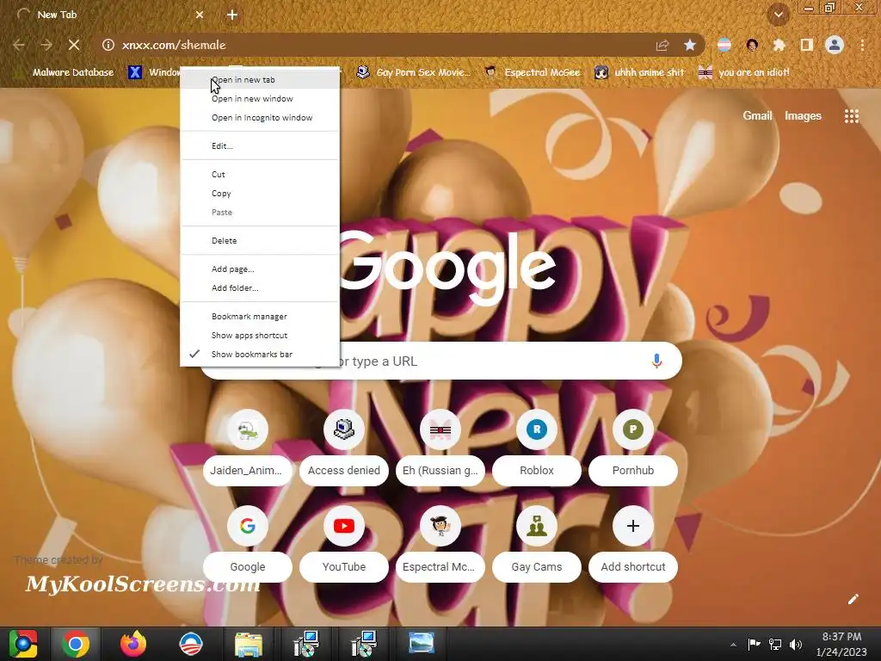This screenshot has width=881, height=661.
Task: Choose Add folder... in the menu
Action: click(x=260, y=287)
